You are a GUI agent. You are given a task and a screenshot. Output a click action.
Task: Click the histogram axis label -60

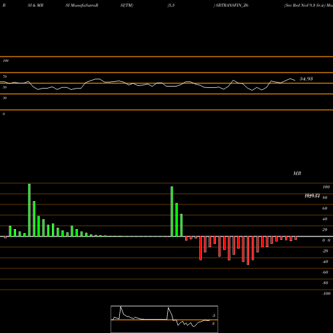(x=325, y=272)
